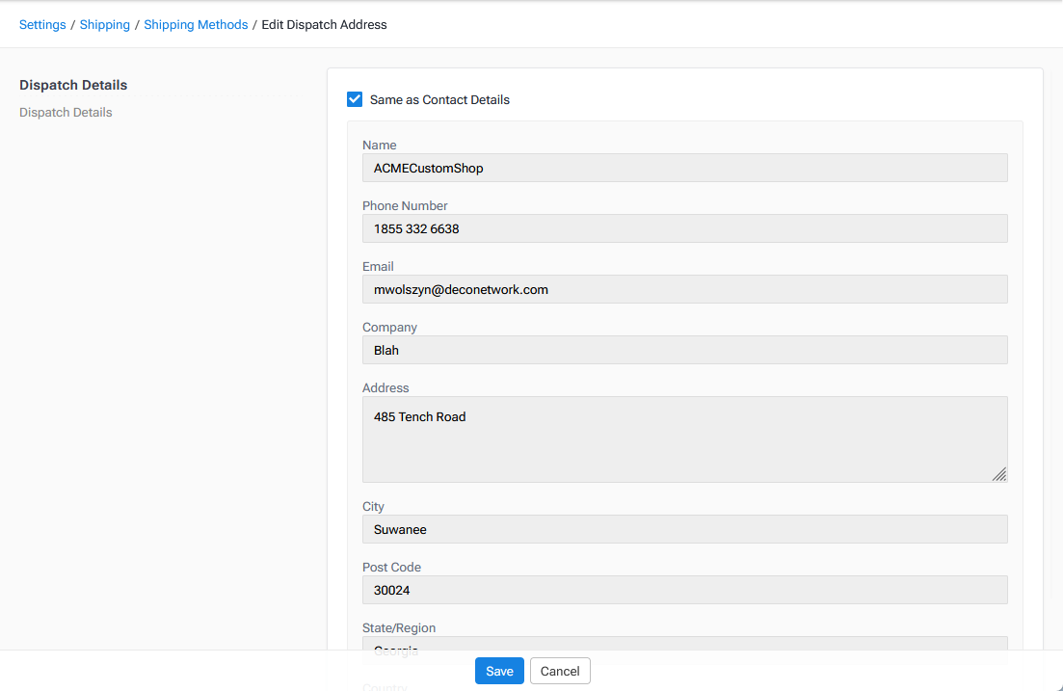The height and width of the screenshot is (691, 1063).
Task: Select the City field showing Suwanee
Action: tap(684, 529)
